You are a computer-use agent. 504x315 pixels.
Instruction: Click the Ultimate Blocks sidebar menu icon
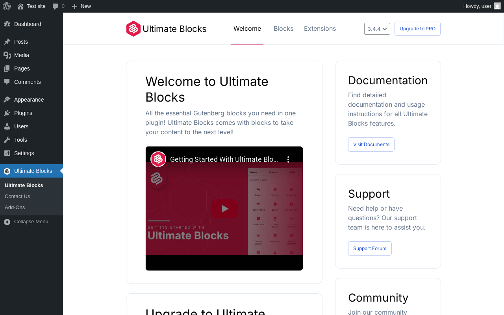pos(7,171)
